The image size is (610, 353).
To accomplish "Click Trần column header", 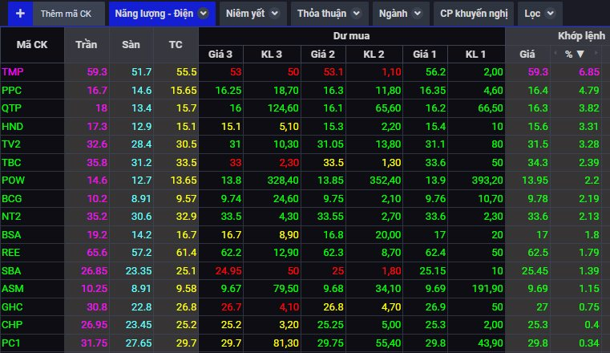I will 87,45.
